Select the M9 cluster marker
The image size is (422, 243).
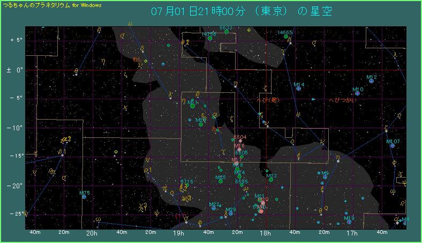click(x=325, y=176)
